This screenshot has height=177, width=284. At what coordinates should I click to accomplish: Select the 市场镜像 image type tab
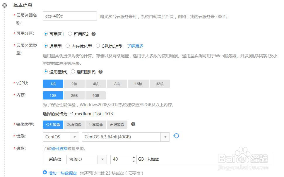coord(117,125)
